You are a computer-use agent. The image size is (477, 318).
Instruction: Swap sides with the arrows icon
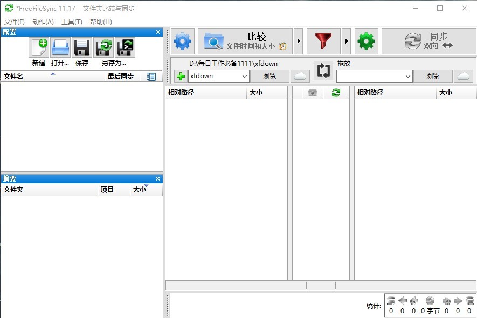pyautogui.click(x=323, y=70)
